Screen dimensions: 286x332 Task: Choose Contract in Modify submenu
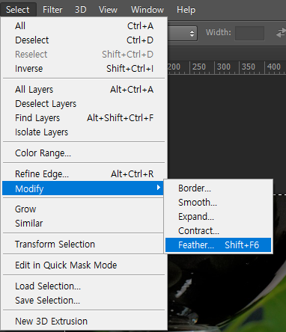coord(218,231)
